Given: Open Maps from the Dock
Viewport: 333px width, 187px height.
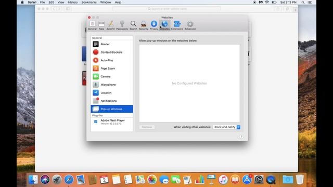Looking at the screenshot, I should point(140,180).
